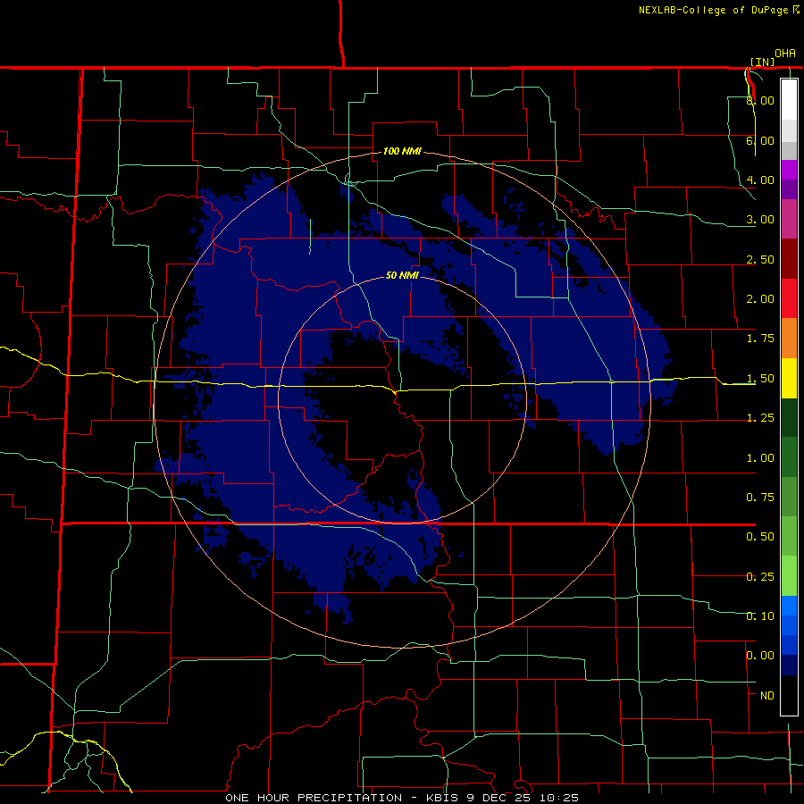Click the 4.00 legend value
Image resolution: width=804 pixels, height=804 pixels.
pyautogui.click(x=760, y=180)
